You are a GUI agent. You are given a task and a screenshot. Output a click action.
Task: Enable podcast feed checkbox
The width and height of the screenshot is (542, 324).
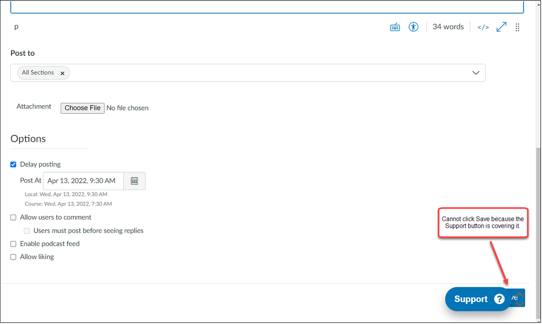[14, 244]
